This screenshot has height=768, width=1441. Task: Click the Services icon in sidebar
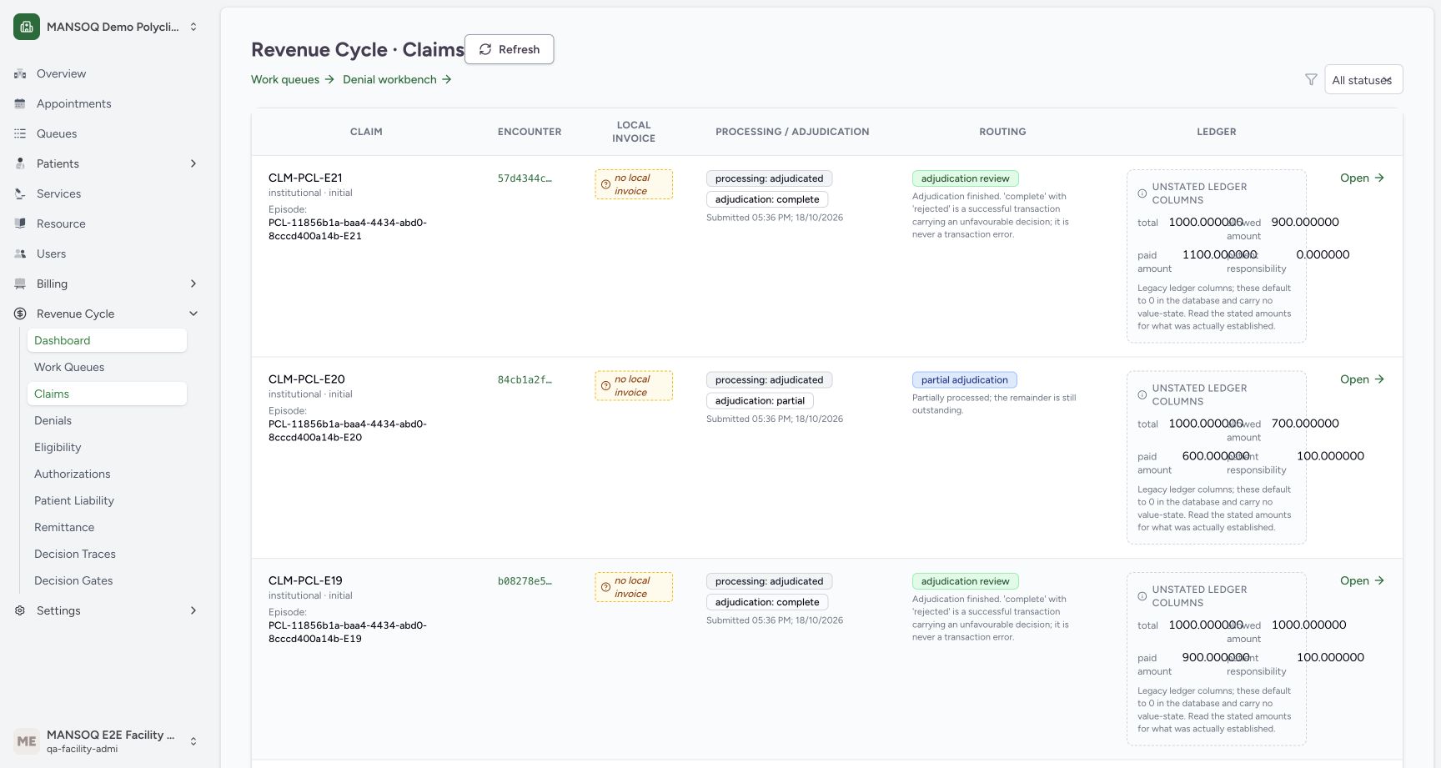click(20, 194)
